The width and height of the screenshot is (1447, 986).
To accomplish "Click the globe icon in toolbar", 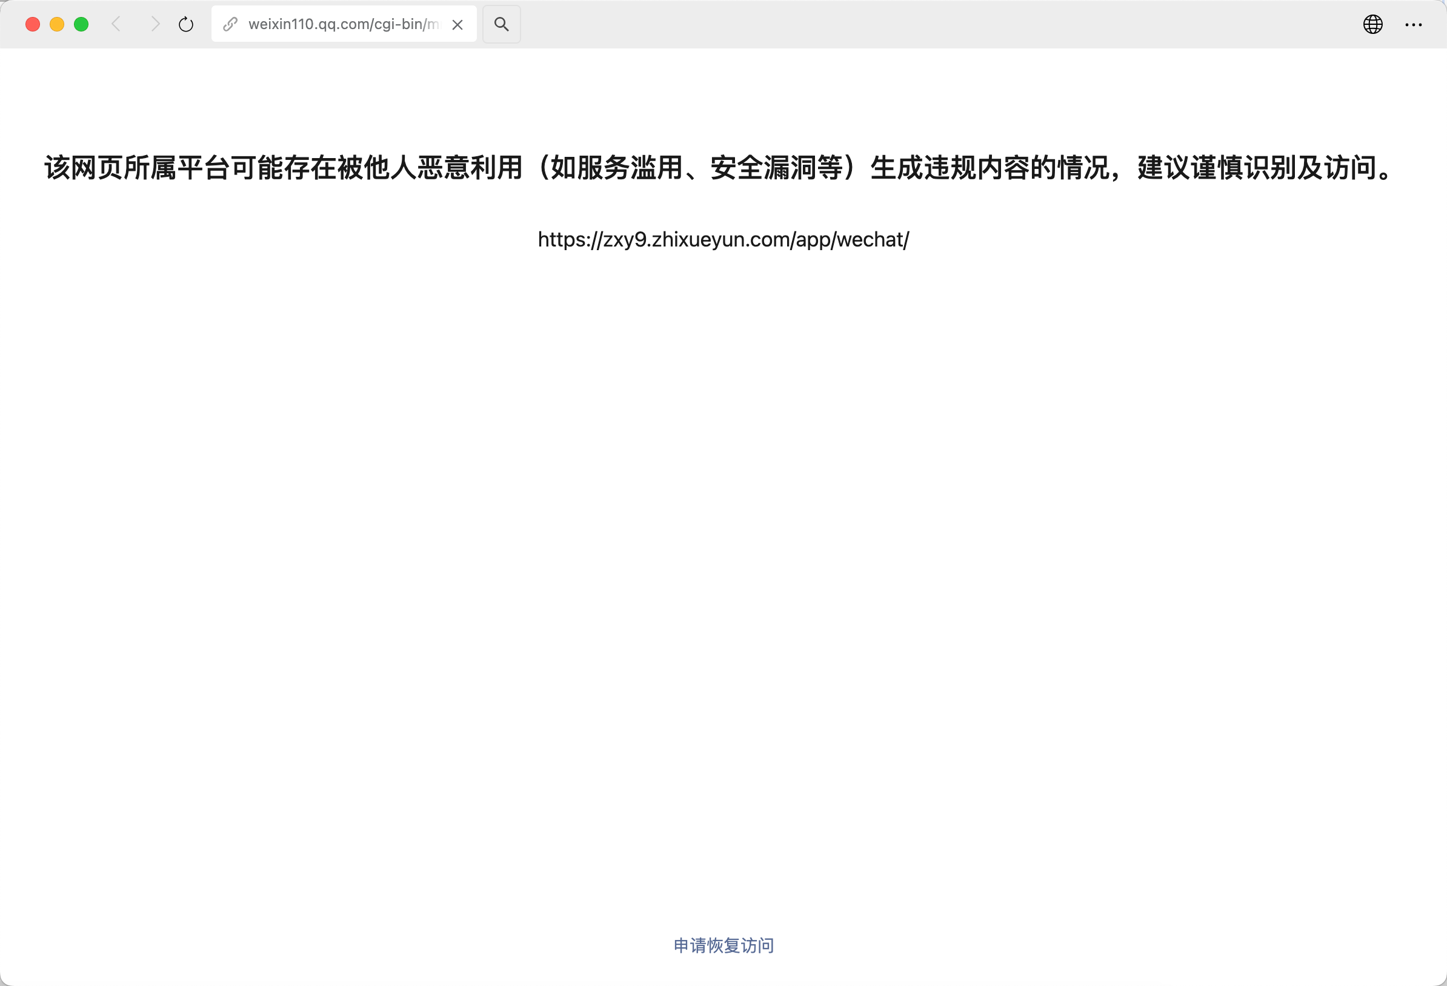I will [1373, 24].
